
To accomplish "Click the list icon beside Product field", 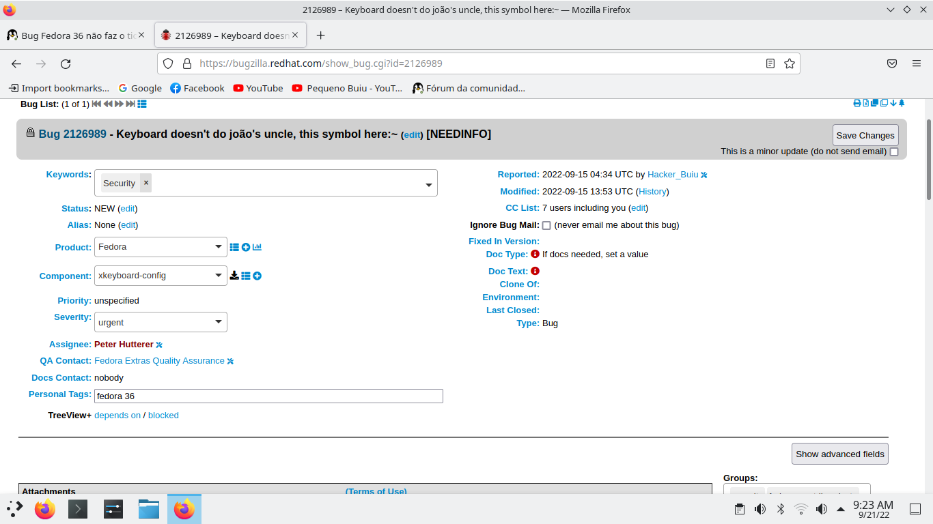I will [234, 247].
